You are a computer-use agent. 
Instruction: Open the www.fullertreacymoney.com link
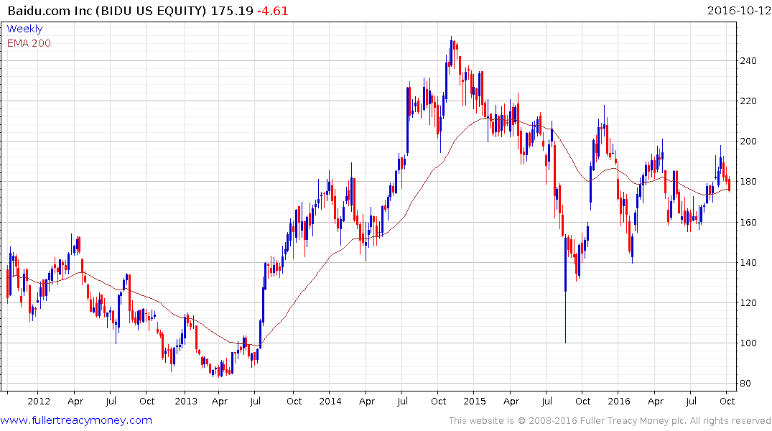(76, 421)
